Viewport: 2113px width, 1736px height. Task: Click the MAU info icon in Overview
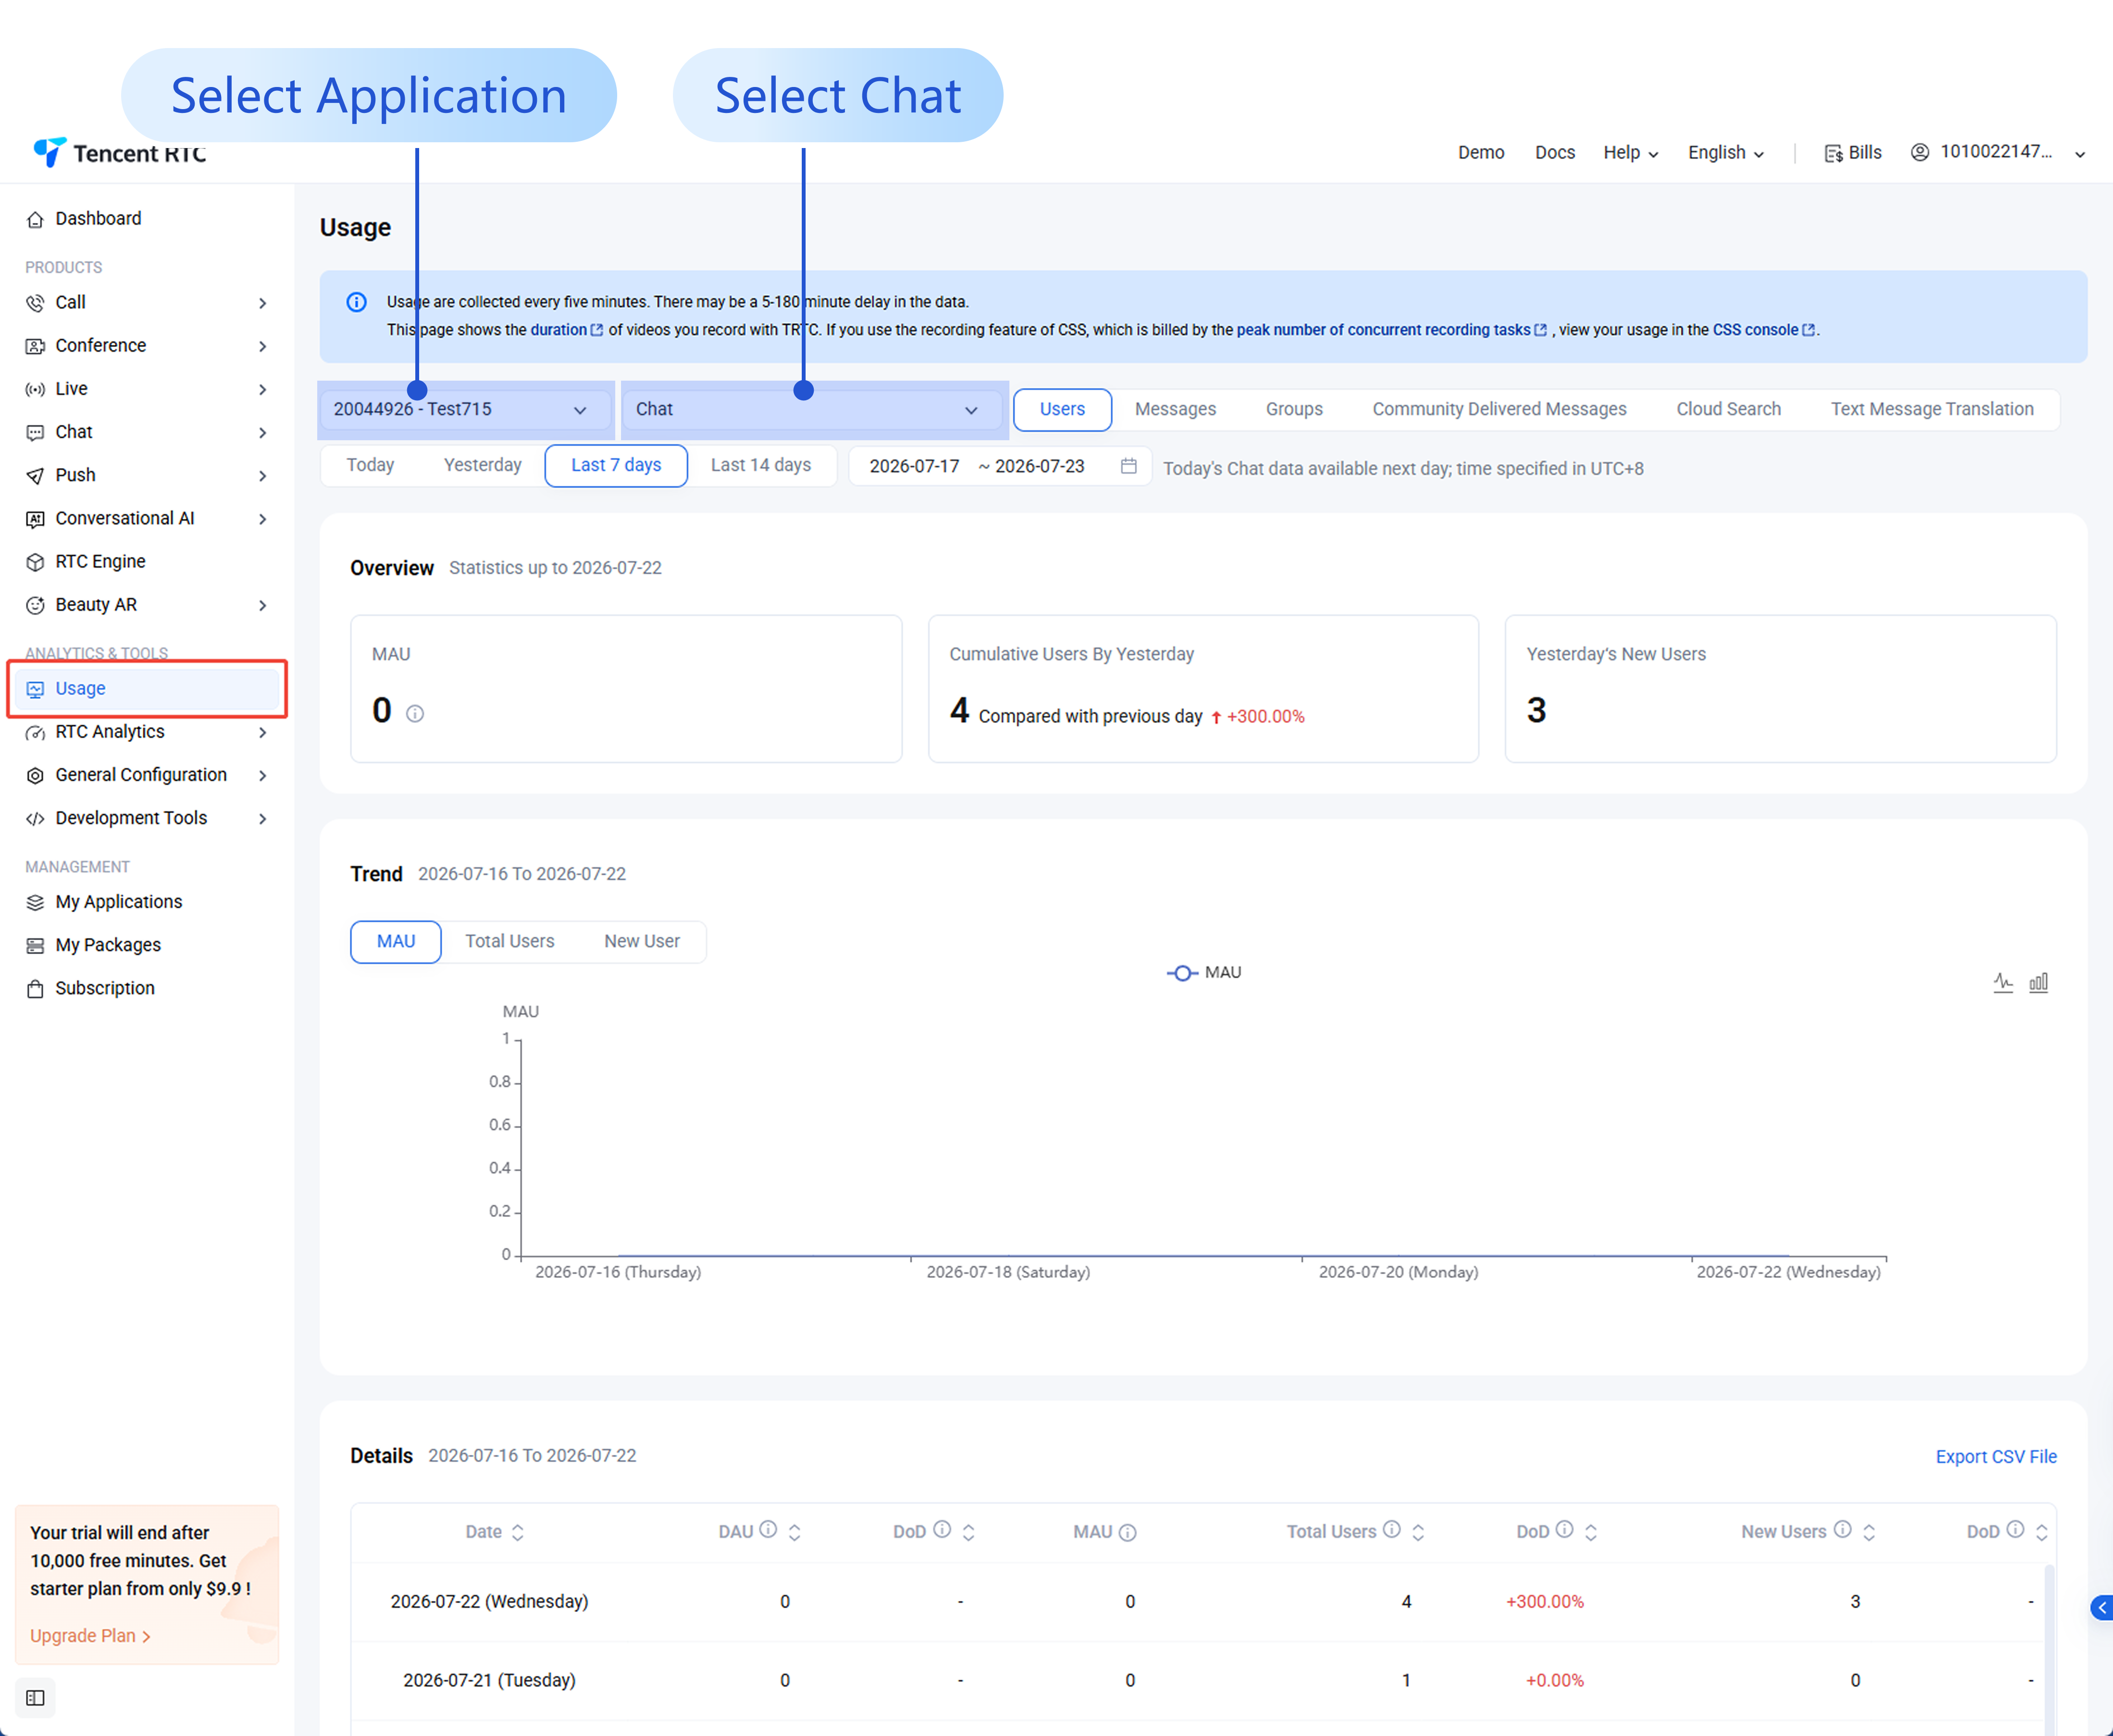pos(415,713)
